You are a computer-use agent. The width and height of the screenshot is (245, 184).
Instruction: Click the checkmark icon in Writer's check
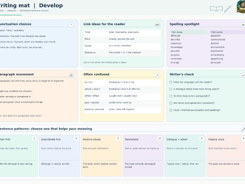coord(243,75)
